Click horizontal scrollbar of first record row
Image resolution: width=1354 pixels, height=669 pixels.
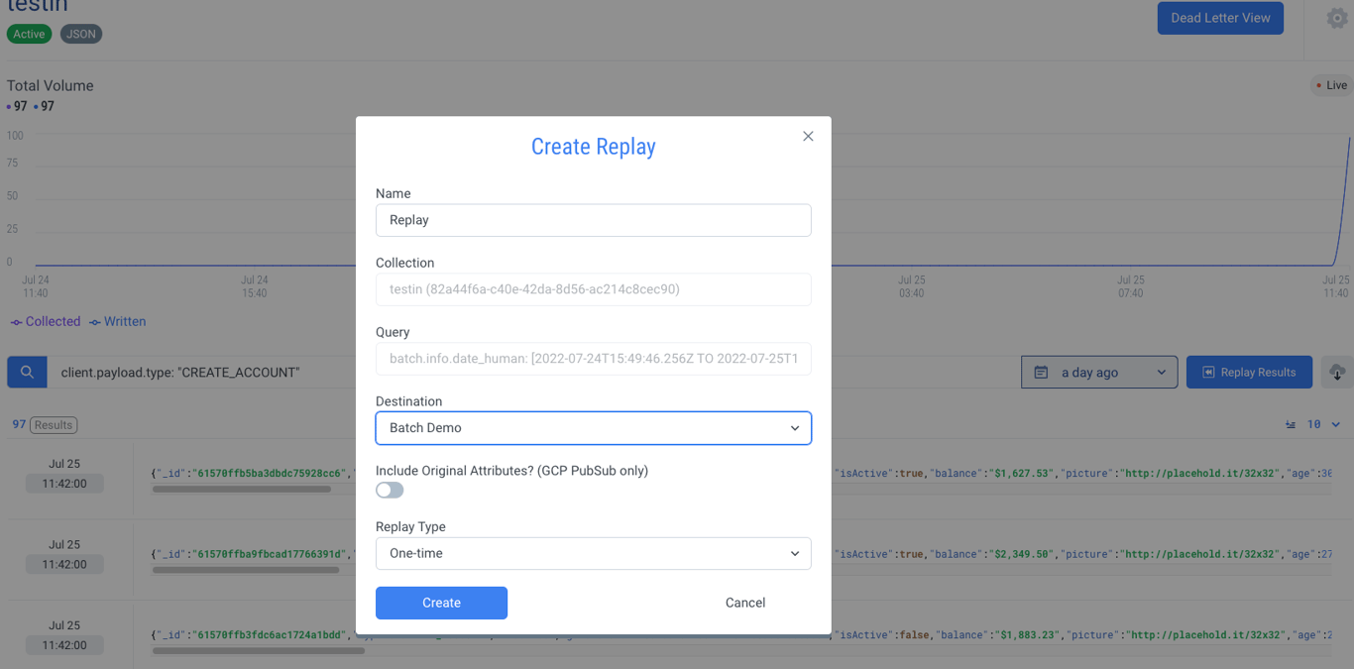[241, 489]
